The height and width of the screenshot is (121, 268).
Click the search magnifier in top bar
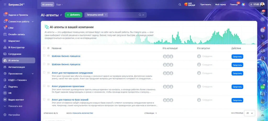(x=180, y=5)
